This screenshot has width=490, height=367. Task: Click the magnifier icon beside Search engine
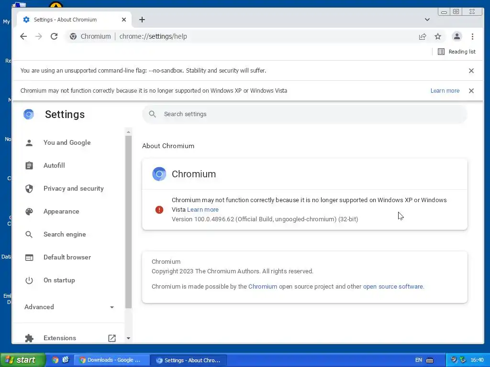(29, 234)
